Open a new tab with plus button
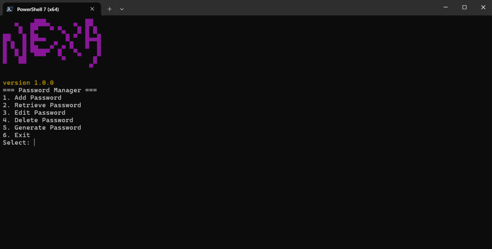492x249 pixels. [x=109, y=9]
